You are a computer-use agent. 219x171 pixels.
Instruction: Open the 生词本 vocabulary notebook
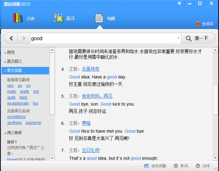click(205, 24)
